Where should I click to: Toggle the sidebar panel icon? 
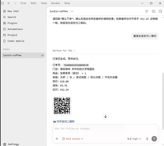[3, 3]
